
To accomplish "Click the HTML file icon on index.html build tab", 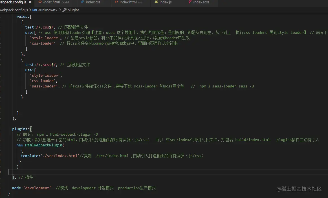I will point(40,2).
